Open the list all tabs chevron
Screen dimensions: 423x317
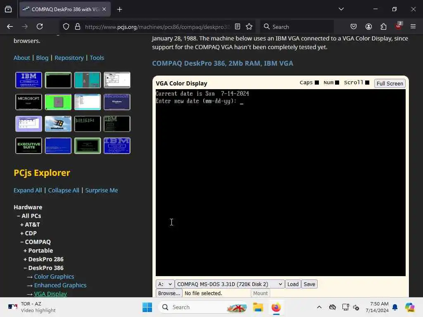pos(341,9)
